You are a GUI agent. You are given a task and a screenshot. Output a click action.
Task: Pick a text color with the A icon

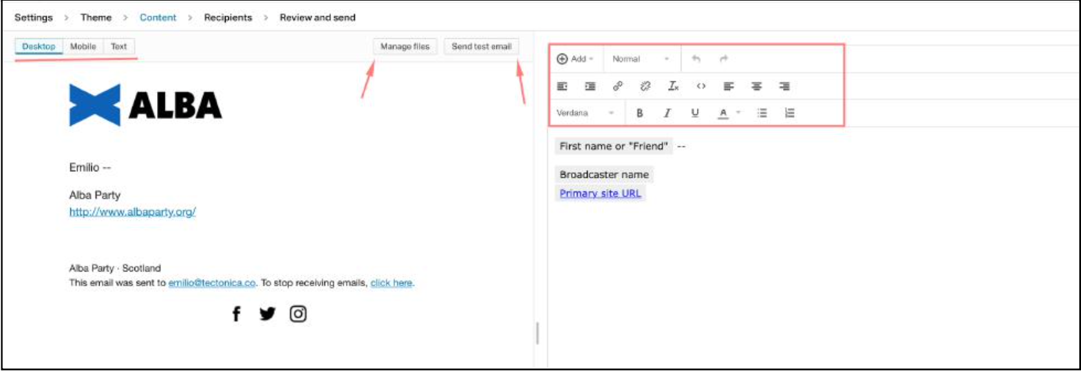tap(723, 113)
